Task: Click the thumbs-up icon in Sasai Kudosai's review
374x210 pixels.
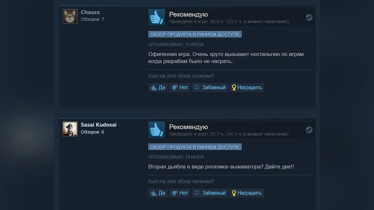Action: tap(156, 130)
